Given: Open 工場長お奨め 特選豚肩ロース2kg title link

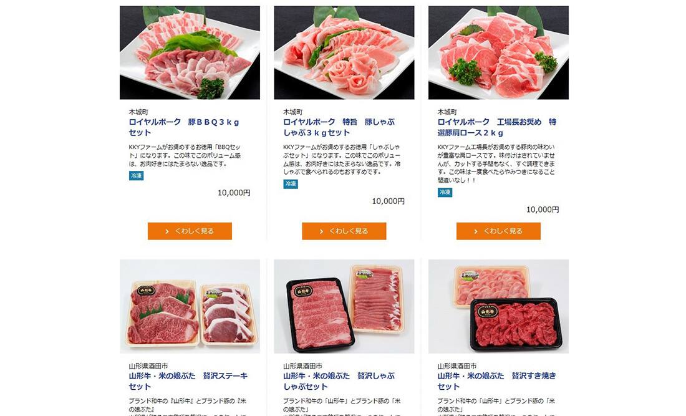Looking at the screenshot, I should pos(497,127).
